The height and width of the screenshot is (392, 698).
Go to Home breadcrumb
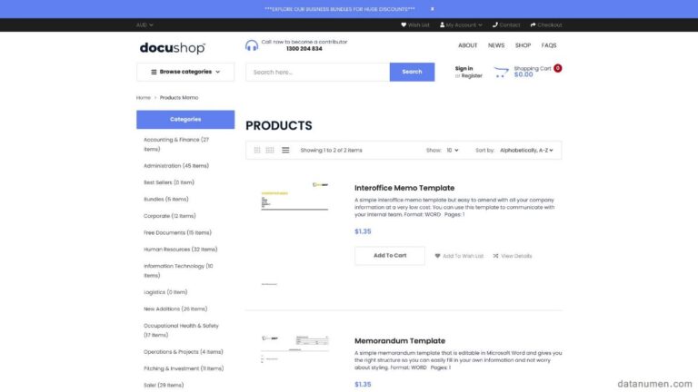point(144,97)
